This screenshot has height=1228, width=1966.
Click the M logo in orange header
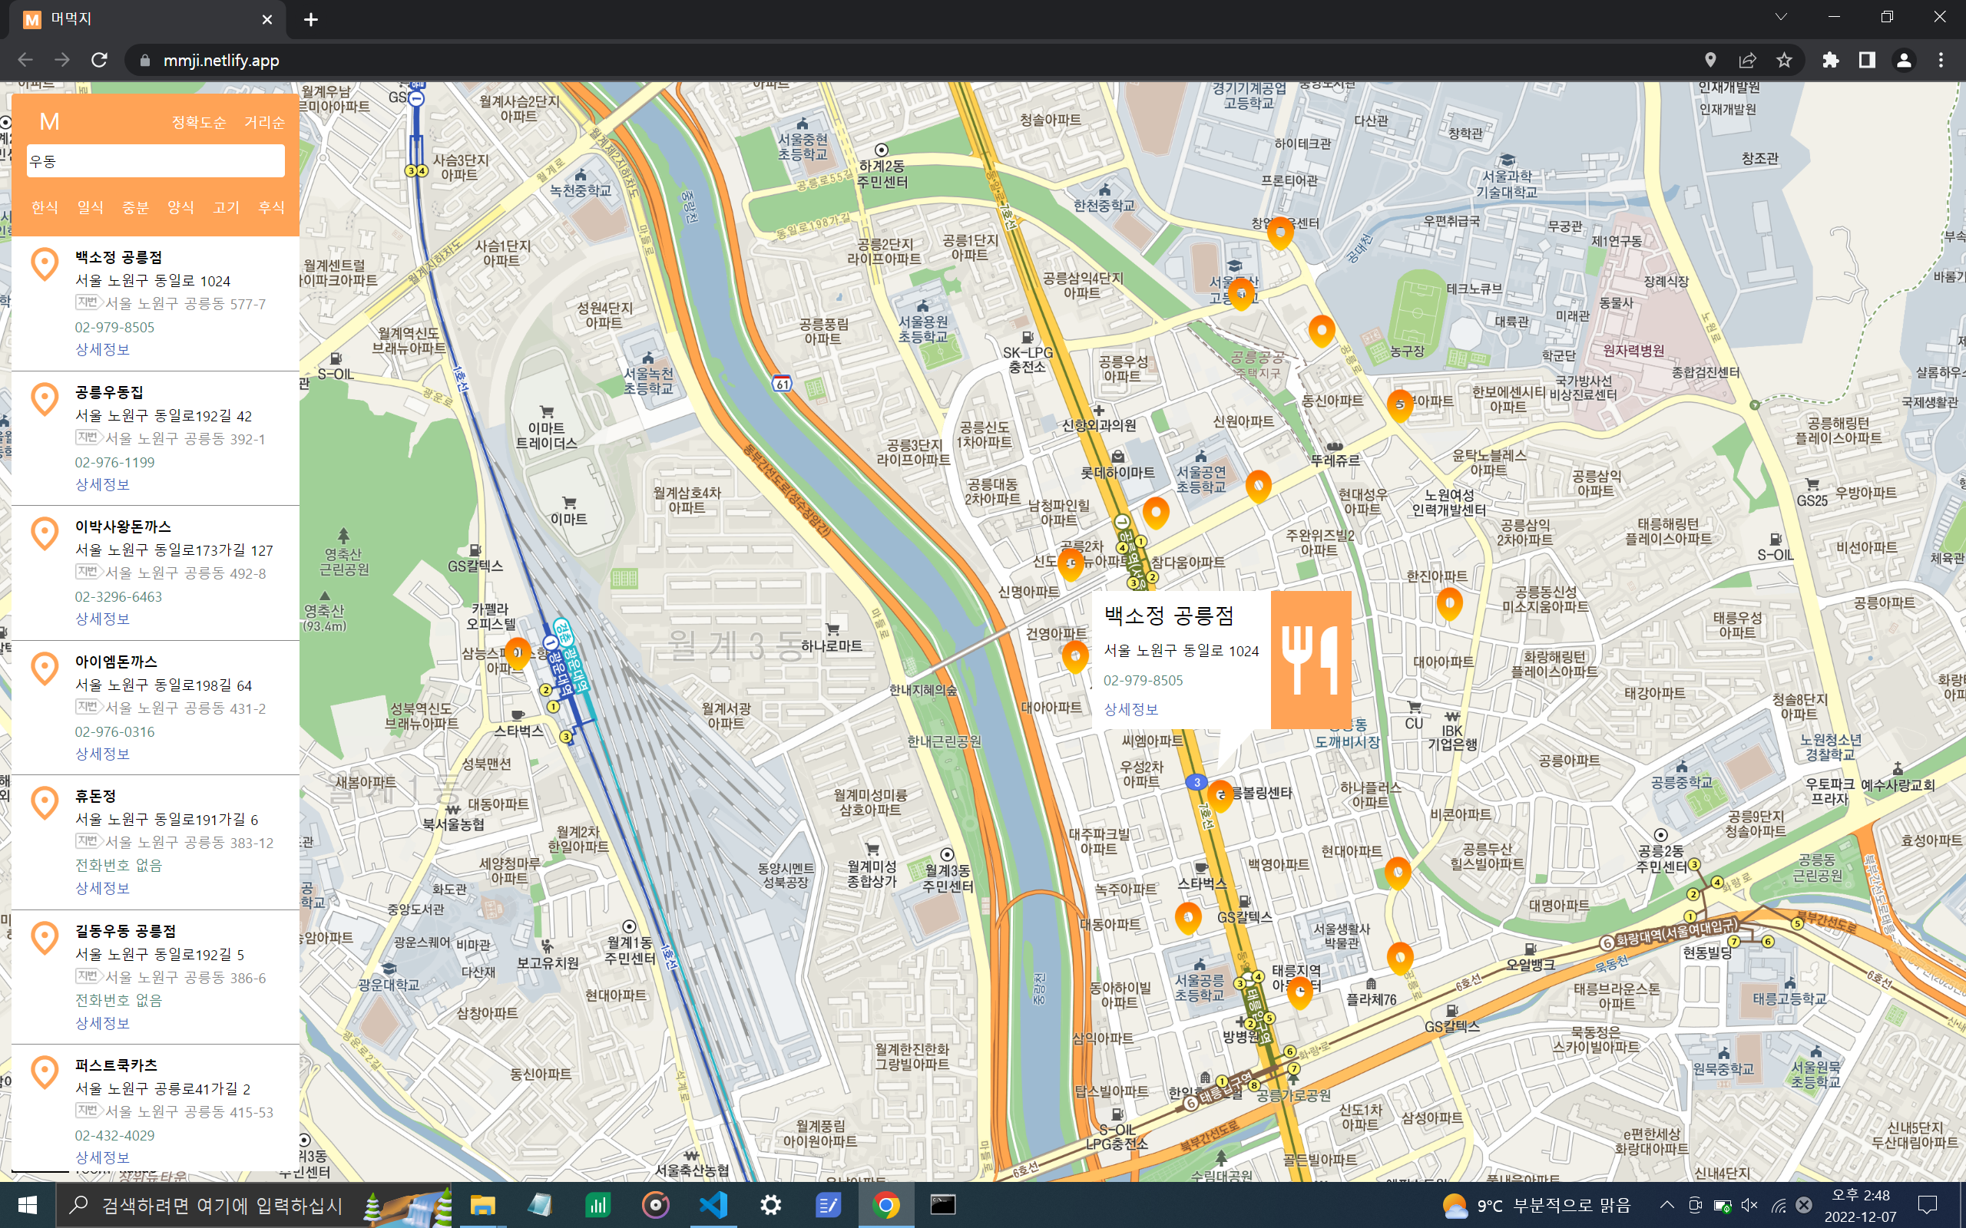coord(50,122)
